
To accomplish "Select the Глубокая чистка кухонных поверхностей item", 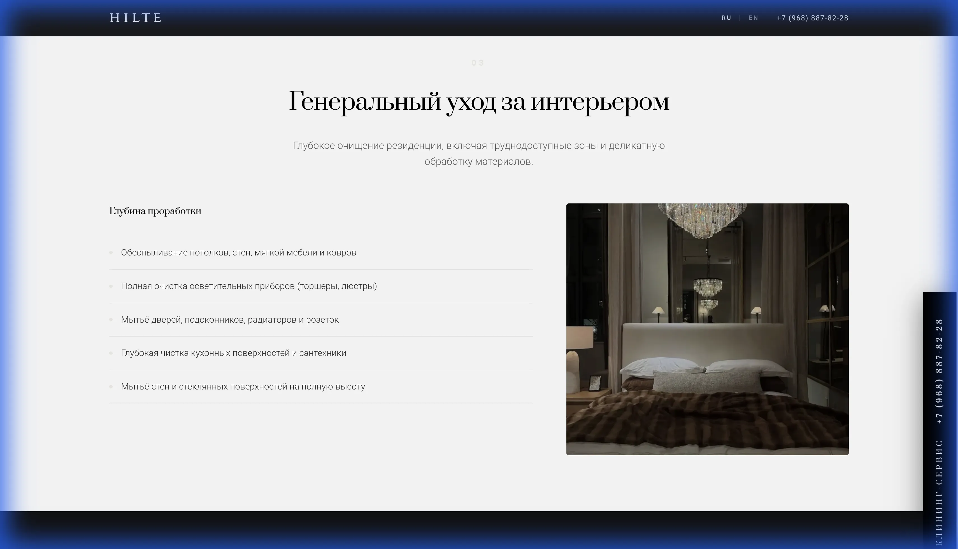I will point(233,353).
